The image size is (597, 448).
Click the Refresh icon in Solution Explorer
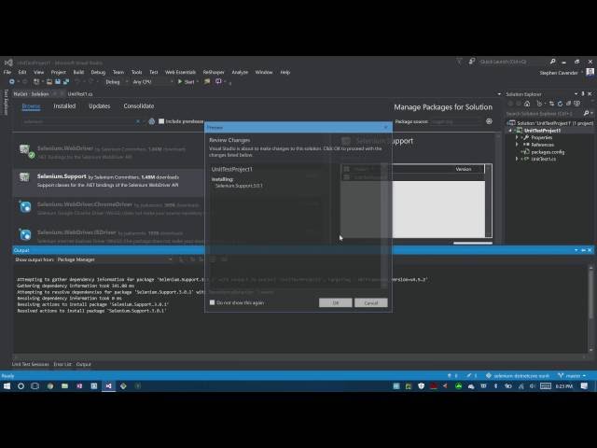point(560,104)
